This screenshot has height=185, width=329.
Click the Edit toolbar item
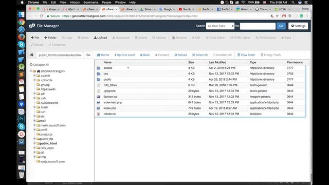pyautogui.click(x=196, y=38)
